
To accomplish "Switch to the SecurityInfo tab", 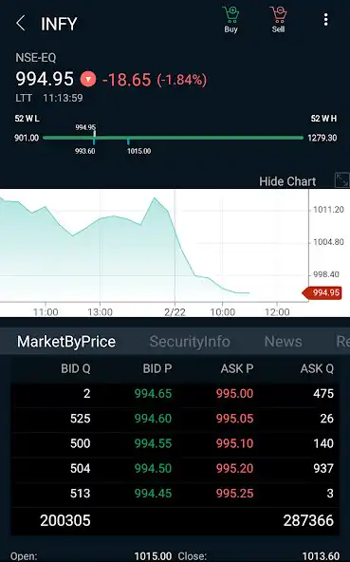I will click(190, 342).
